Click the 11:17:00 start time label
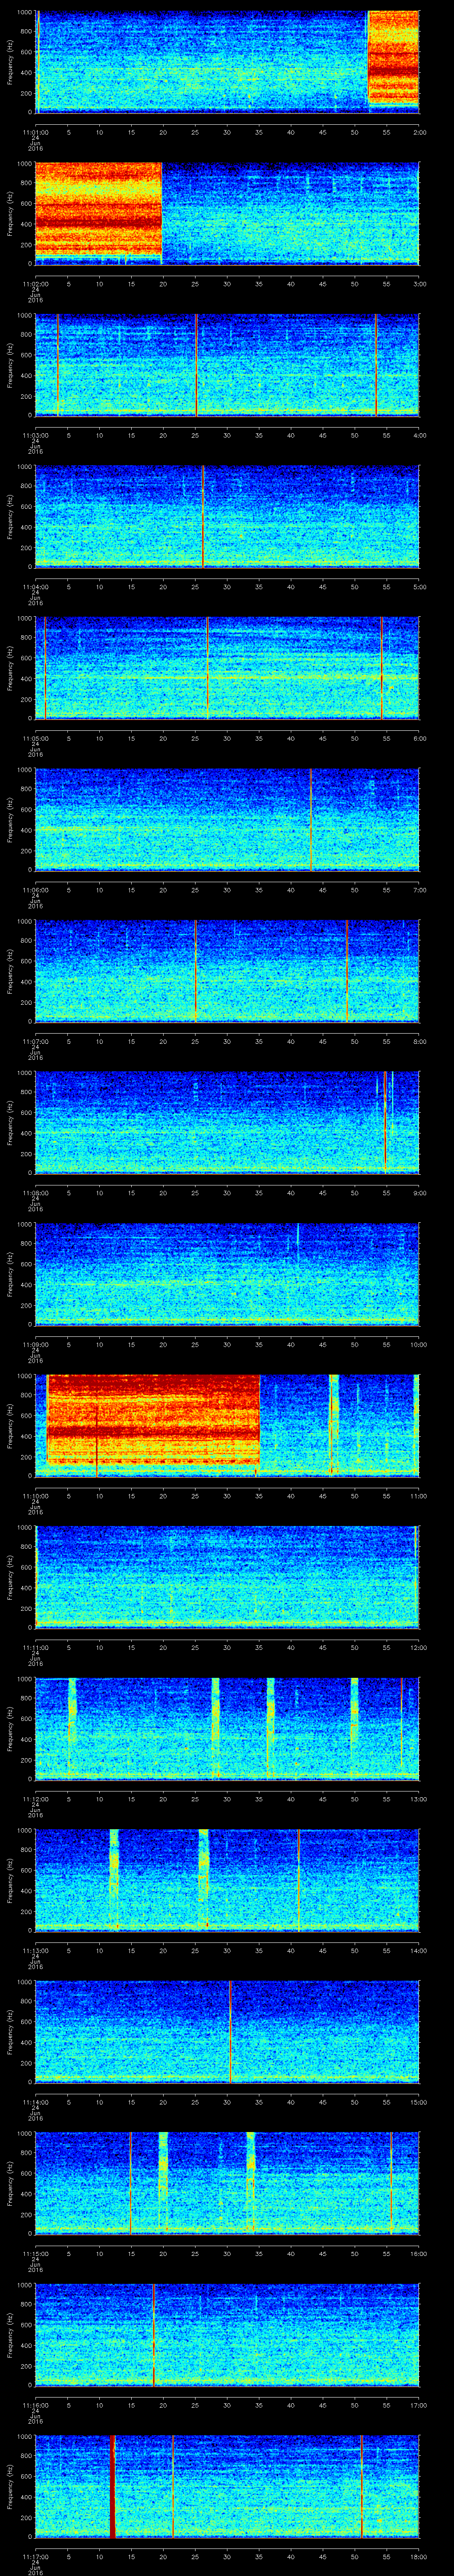Viewport: 454px width, 2576px height. tap(35, 2557)
